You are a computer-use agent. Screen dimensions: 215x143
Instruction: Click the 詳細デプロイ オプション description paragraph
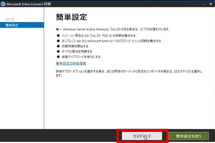[x=129, y=73]
